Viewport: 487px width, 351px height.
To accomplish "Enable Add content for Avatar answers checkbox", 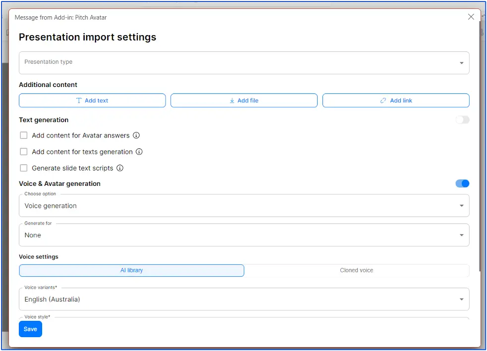I will (x=24, y=135).
